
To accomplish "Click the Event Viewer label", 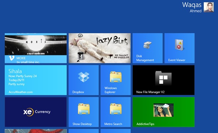I will (177, 60).
